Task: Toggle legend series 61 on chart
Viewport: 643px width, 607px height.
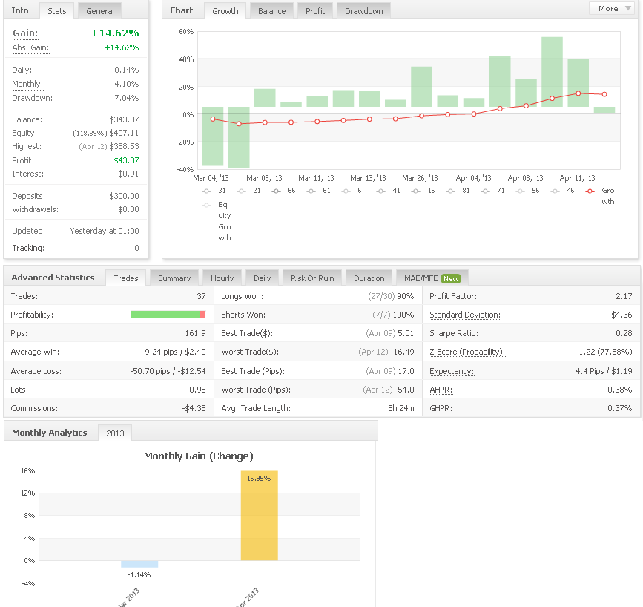Action: pos(319,191)
